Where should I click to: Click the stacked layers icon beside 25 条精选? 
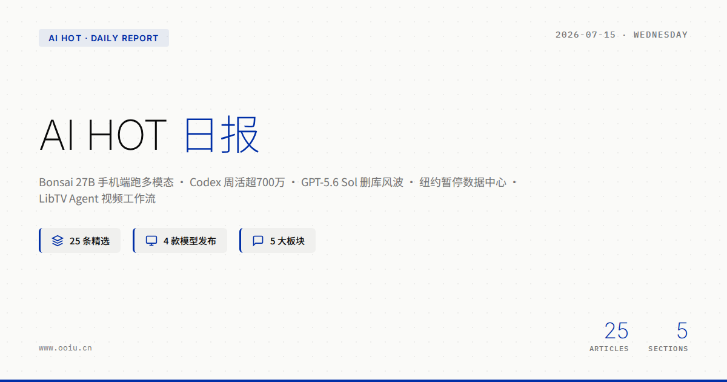[x=58, y=241]
